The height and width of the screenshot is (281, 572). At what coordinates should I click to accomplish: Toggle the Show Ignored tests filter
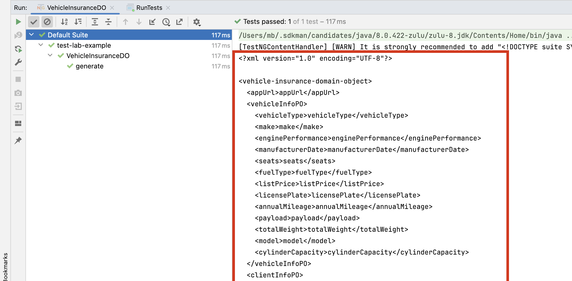(x=47, y=22)
